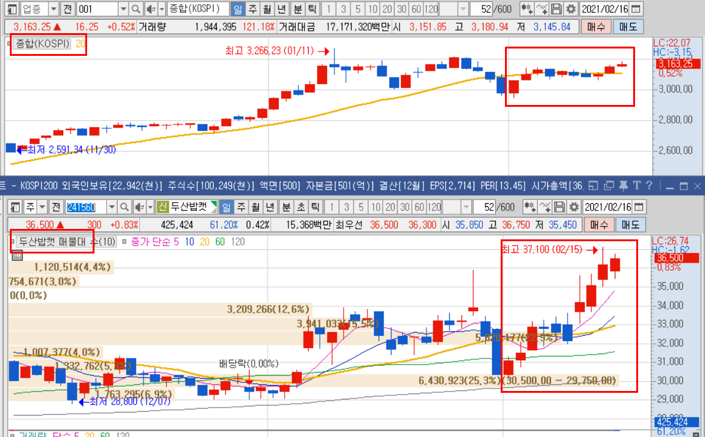Select monthly 월 period in KOSPI toolbar

(x=267, y=9)
